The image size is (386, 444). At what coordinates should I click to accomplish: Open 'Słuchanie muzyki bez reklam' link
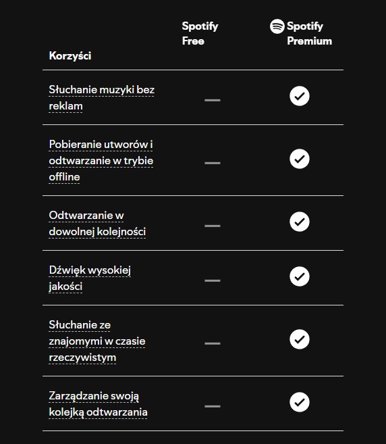click(x=101, y=98)
